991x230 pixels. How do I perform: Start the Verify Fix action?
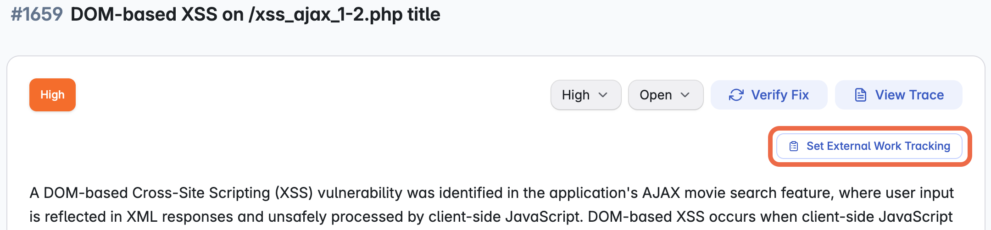(769, 95)
